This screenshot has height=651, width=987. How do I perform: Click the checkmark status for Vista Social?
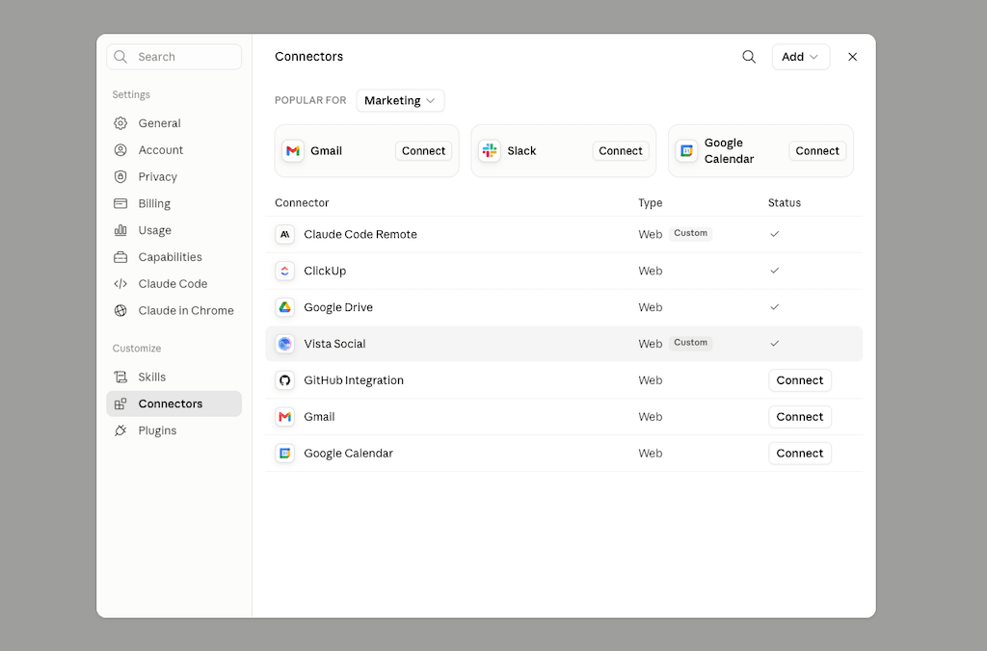point(774,344)
